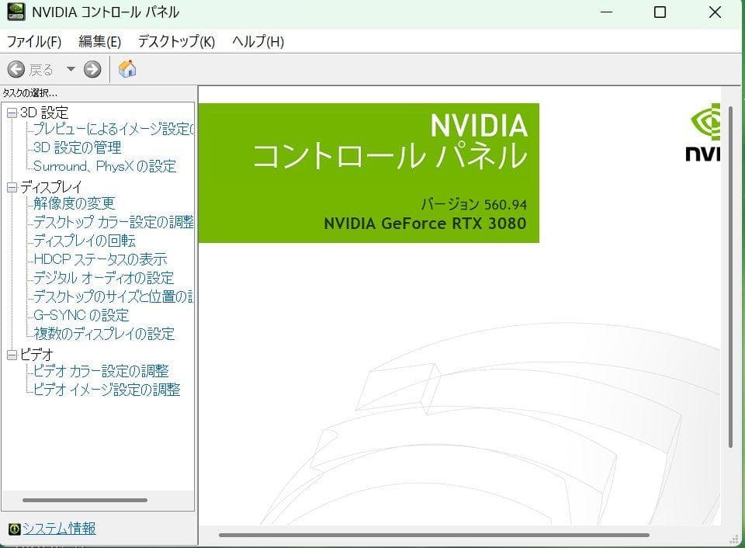Click the Forward arrow icon in toolbar
The width and height of the screenshot is (745, 548).
pos(92,69)
